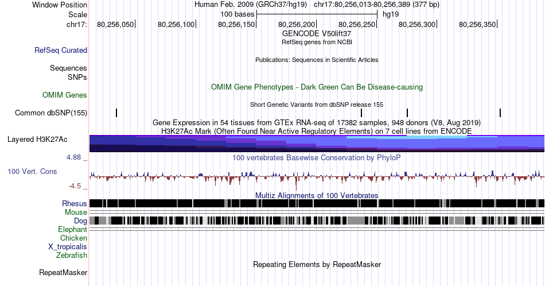Click the hg19 label beside scale bar
This screenshot has width=545, height=286.
391,14
